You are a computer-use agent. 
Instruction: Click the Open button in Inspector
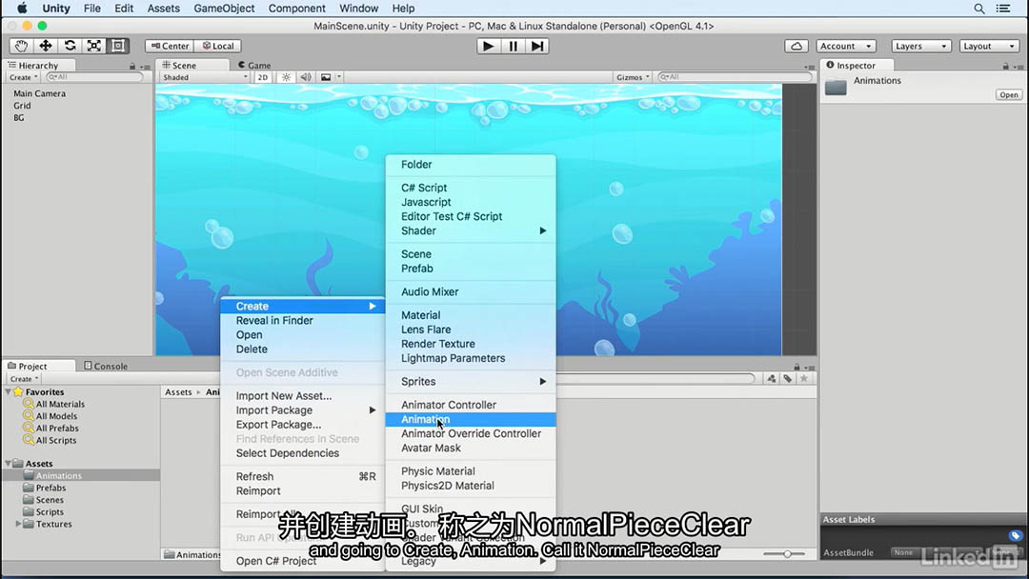[1009, 95]
